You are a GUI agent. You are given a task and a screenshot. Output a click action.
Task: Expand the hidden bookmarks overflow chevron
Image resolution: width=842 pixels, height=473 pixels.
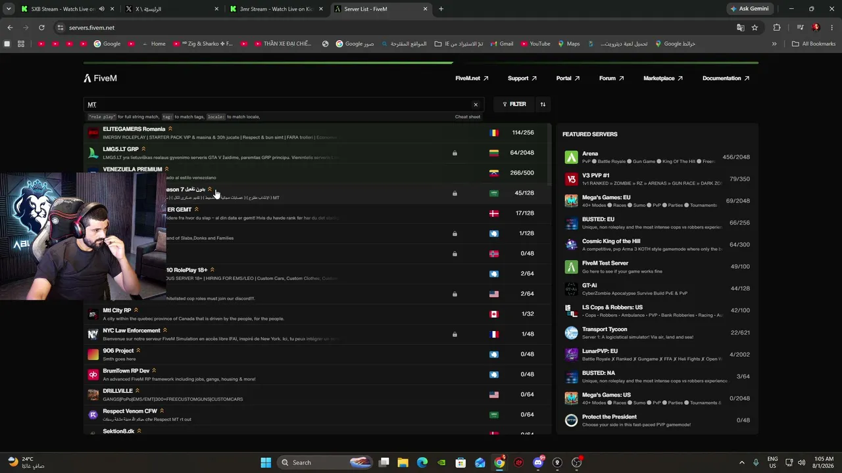point(774,44)
